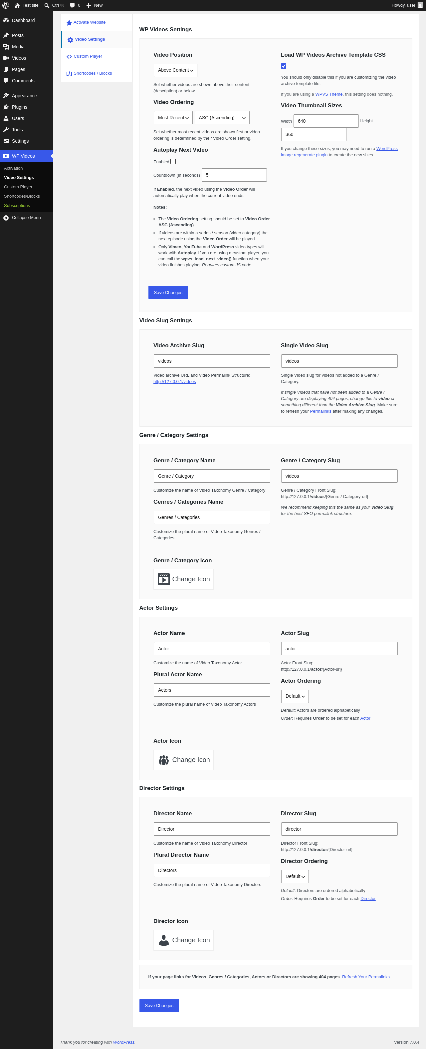
Task: Click the WordPress logo icon
Action: pyautogui.click(x=6, y=5)
